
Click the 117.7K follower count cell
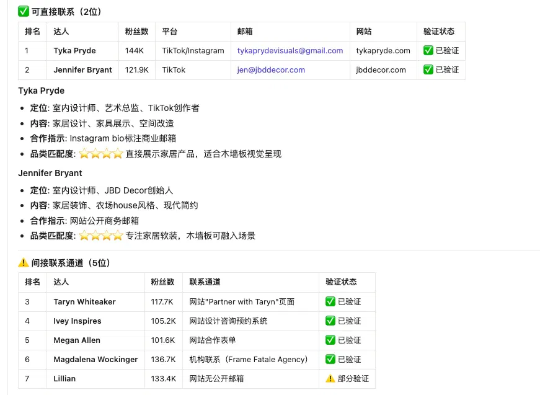pyautogui.click(x=162, y=301)
